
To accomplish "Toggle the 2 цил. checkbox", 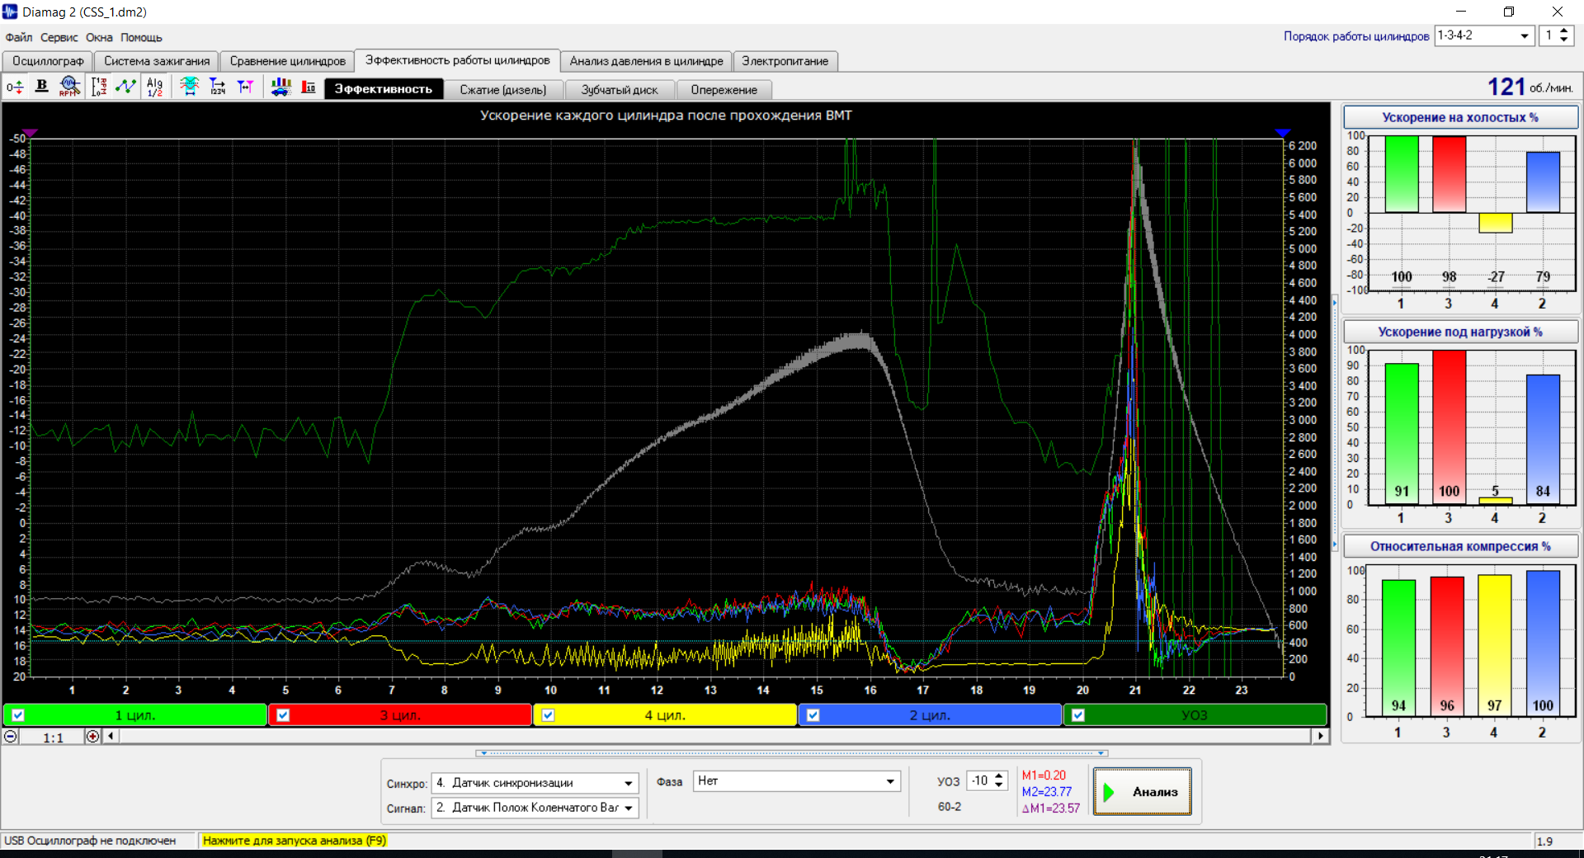I will tap(813, 715).
